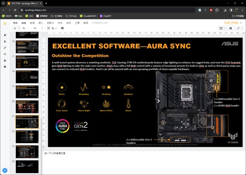
Task: Open version history clock icon in sidebar
Action: pyautogui.click(x=5, y=54)
